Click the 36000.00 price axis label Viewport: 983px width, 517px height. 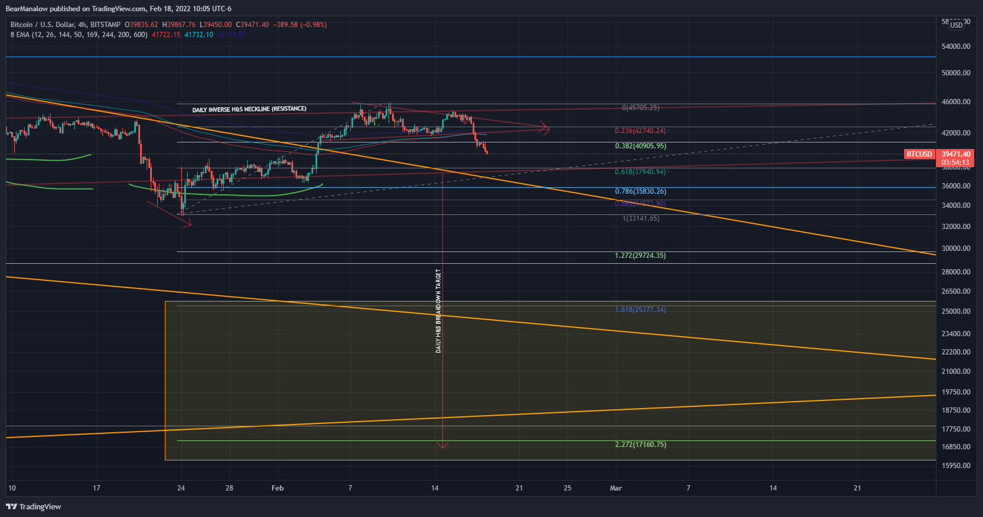956,186
